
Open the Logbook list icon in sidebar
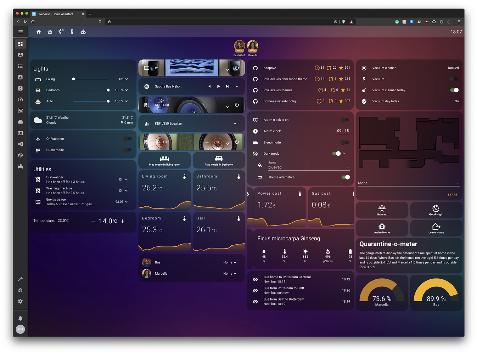(x=20, y=66)
